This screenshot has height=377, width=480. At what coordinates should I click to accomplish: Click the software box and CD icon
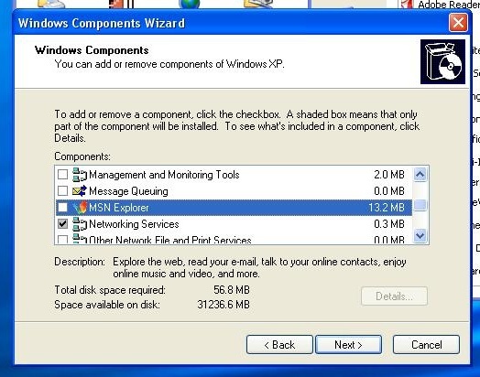tap(442, 61)
